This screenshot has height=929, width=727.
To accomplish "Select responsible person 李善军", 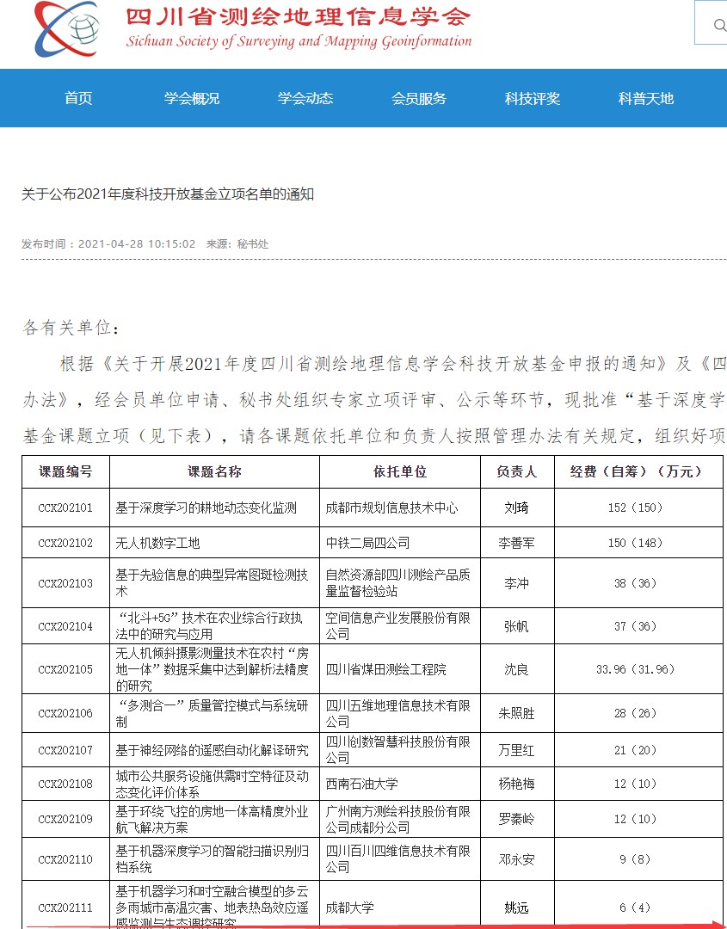I will (516, 543).
